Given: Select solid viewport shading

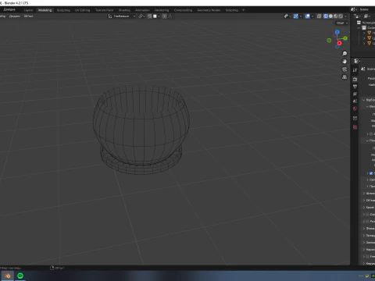Looking at the screenshot, I should click(330, 16).
